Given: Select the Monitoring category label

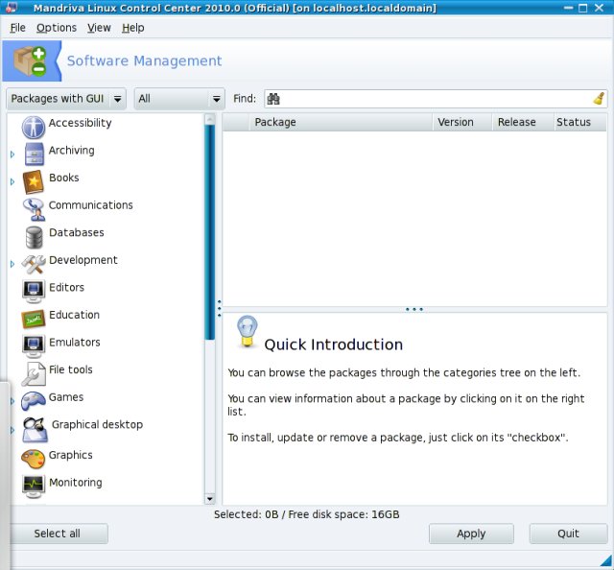Looking at the screenshot, I should point(76,483).
